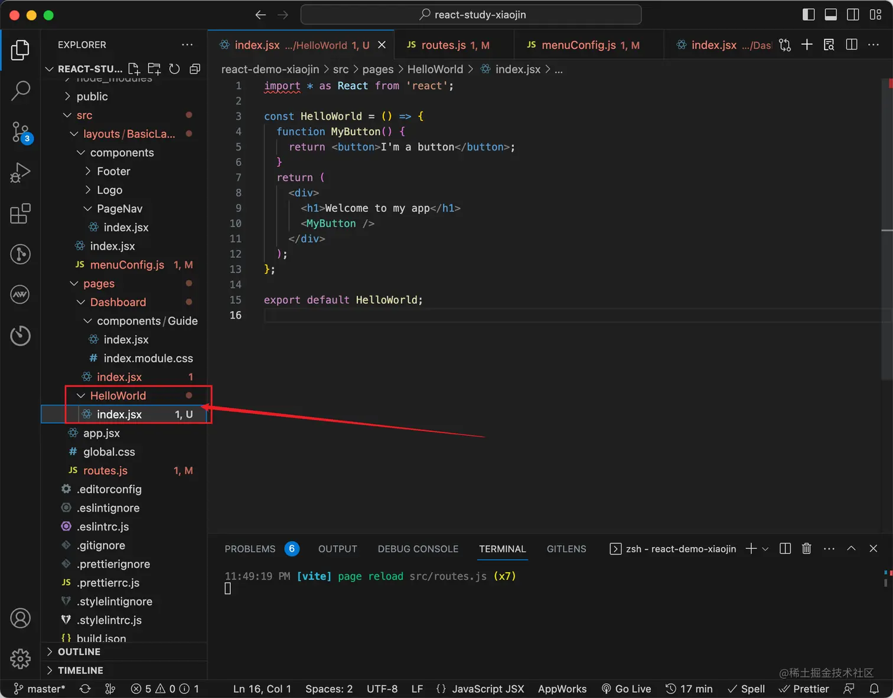Open the Manage gear icon
The image size is (893, 698).
point(20,658)
